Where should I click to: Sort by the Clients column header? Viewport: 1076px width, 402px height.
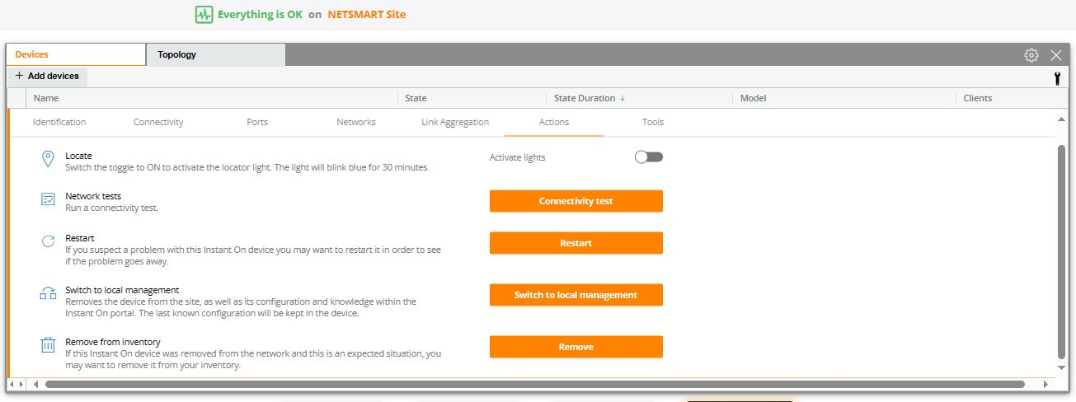coord(978,98)
